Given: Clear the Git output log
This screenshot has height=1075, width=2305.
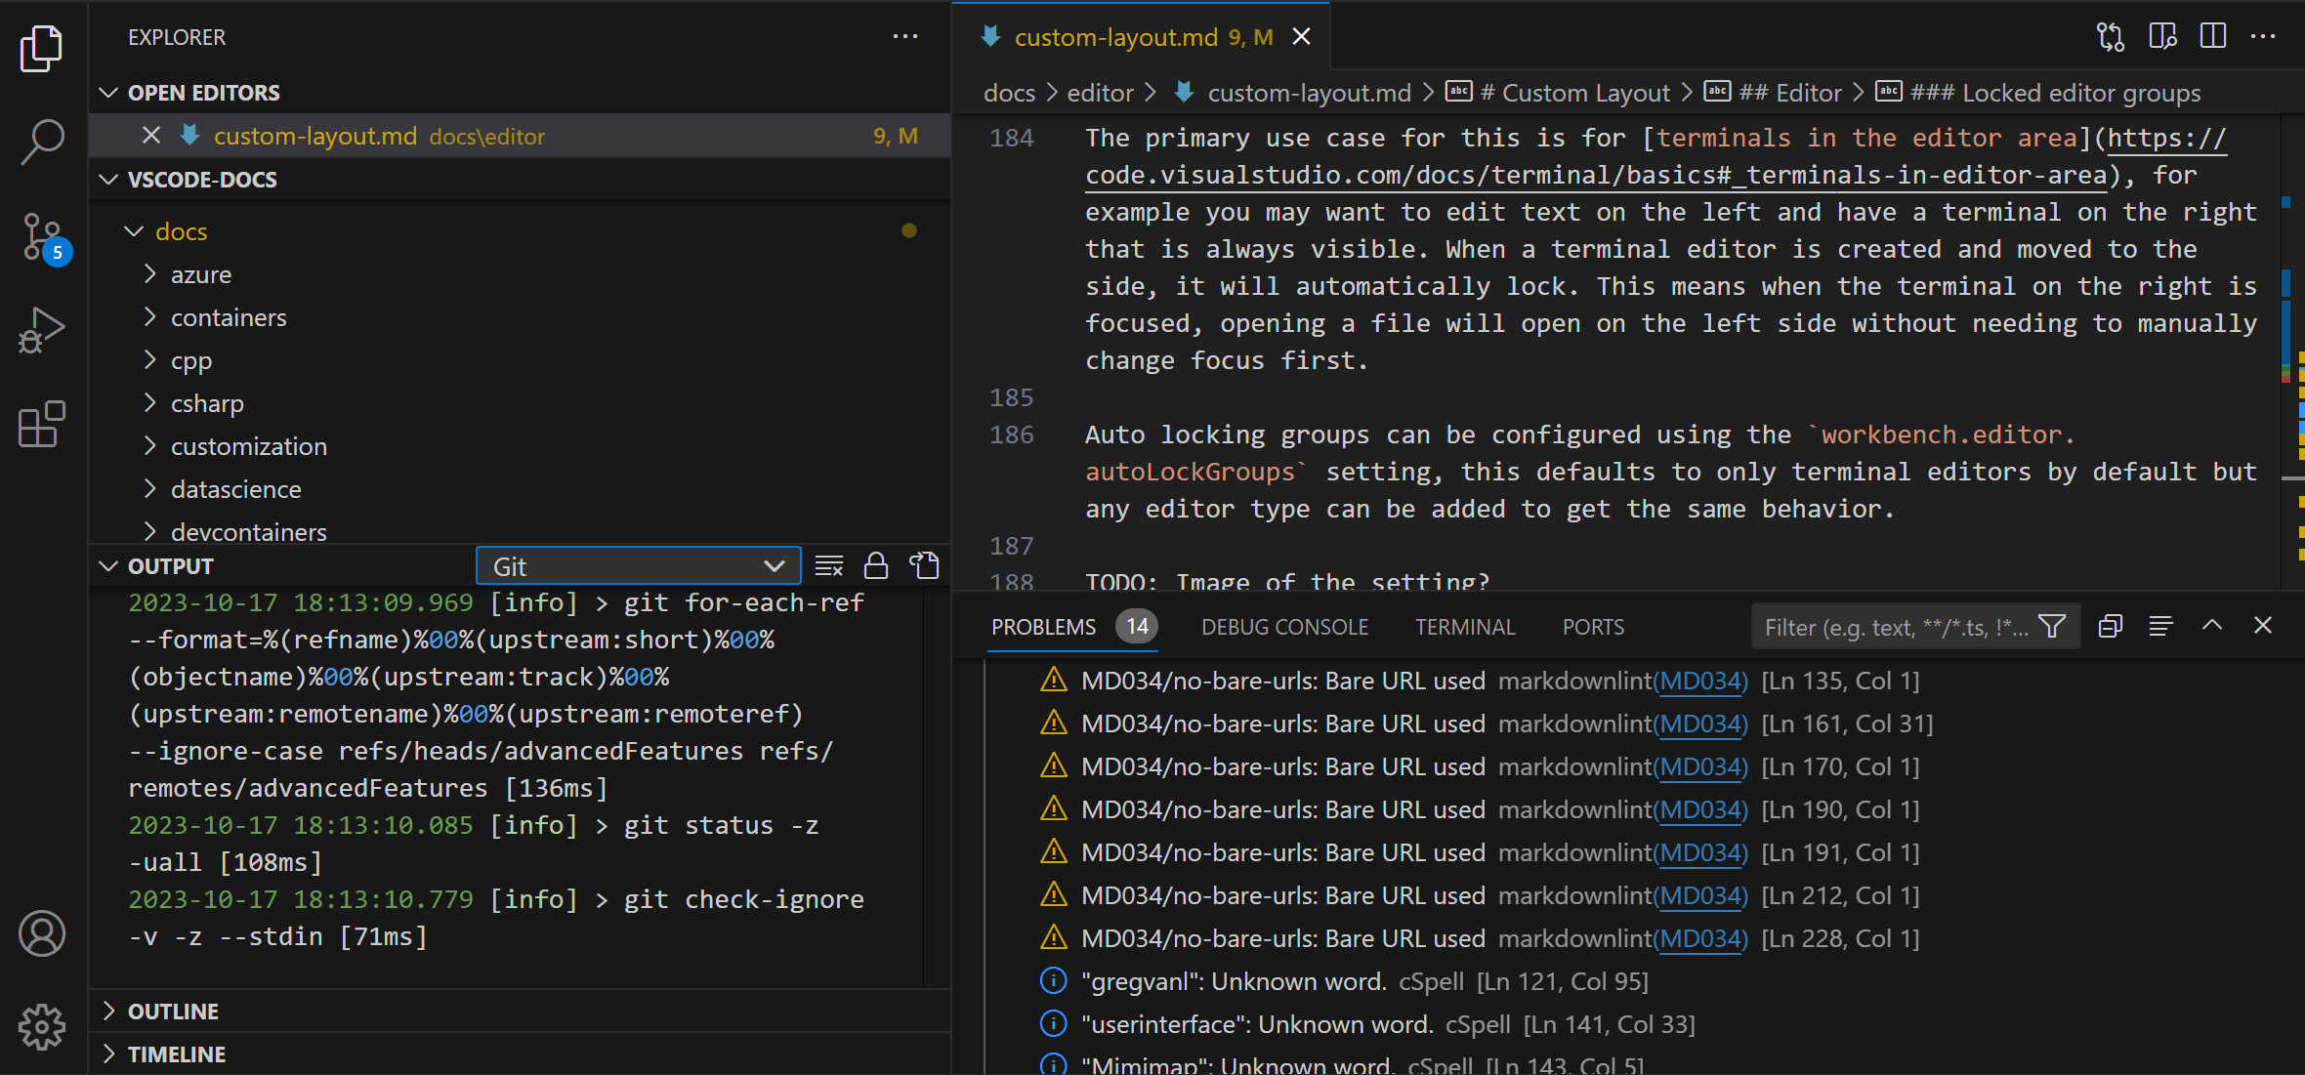Looking at the screenshot, I should (828, 565).
